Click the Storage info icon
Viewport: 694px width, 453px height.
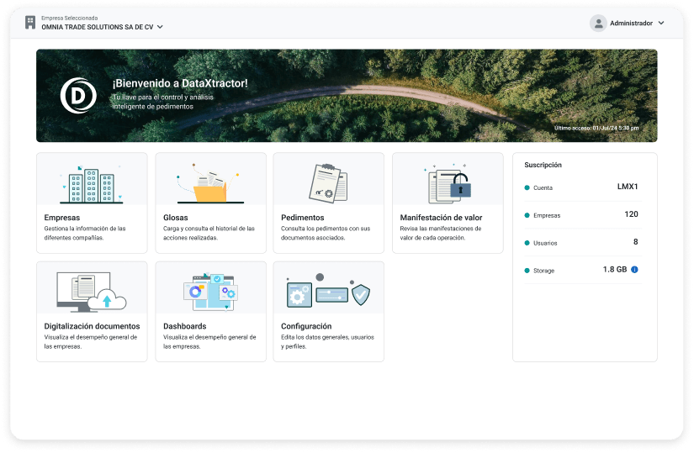coord(634,270)
